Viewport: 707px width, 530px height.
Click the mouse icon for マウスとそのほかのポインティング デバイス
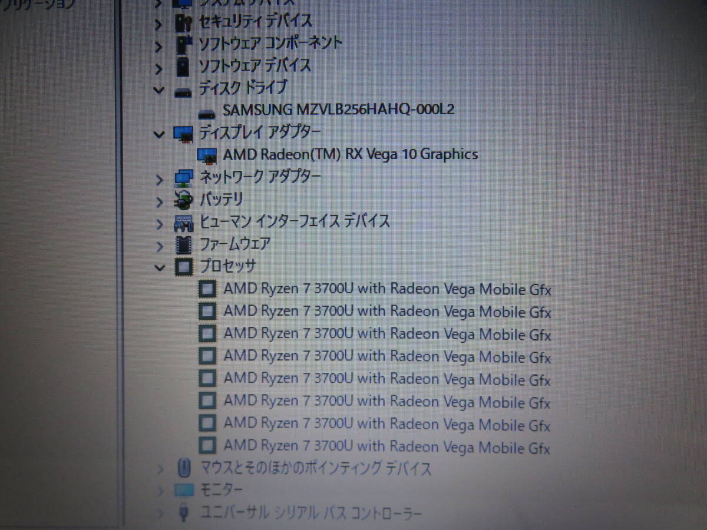(x=184, y=469)
